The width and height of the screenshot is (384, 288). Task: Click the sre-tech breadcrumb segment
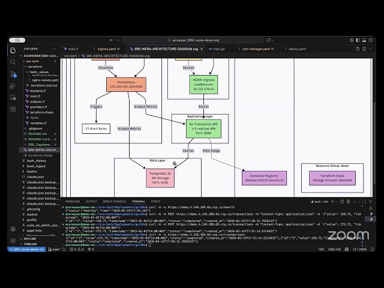70,56
